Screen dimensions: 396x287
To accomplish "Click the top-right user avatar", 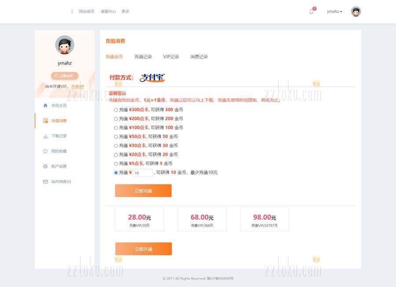I will [356, 11].
